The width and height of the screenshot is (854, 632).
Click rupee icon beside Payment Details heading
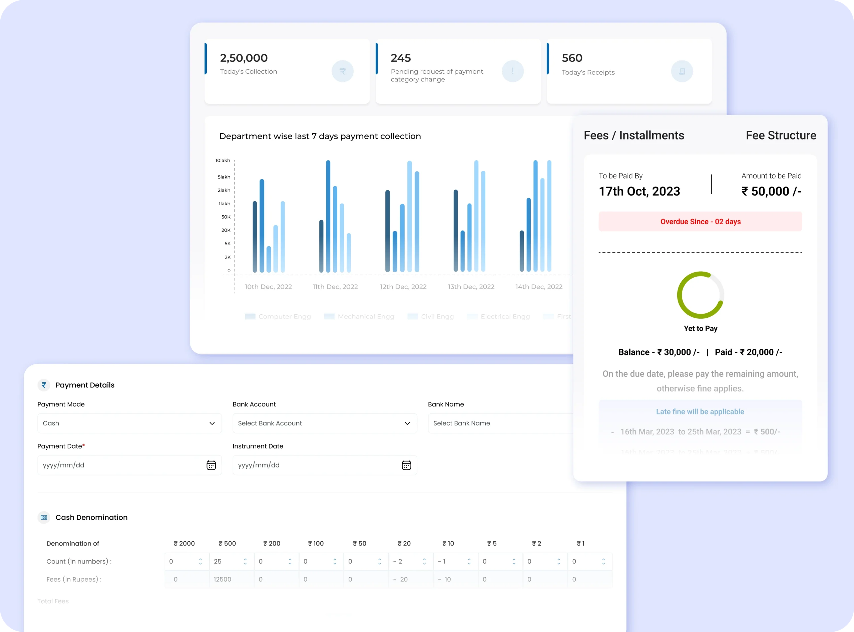tap(44, 385)
